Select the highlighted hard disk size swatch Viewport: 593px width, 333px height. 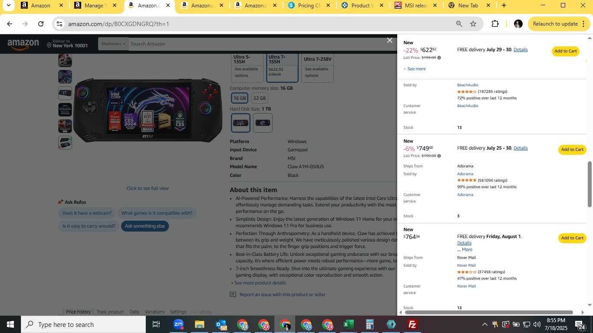[x=241, y=123]
